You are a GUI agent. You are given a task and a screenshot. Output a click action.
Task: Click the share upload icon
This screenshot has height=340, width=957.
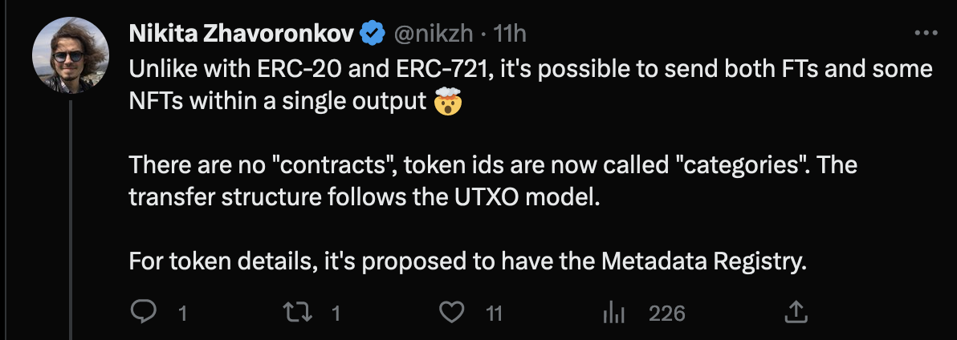[796, 311]
